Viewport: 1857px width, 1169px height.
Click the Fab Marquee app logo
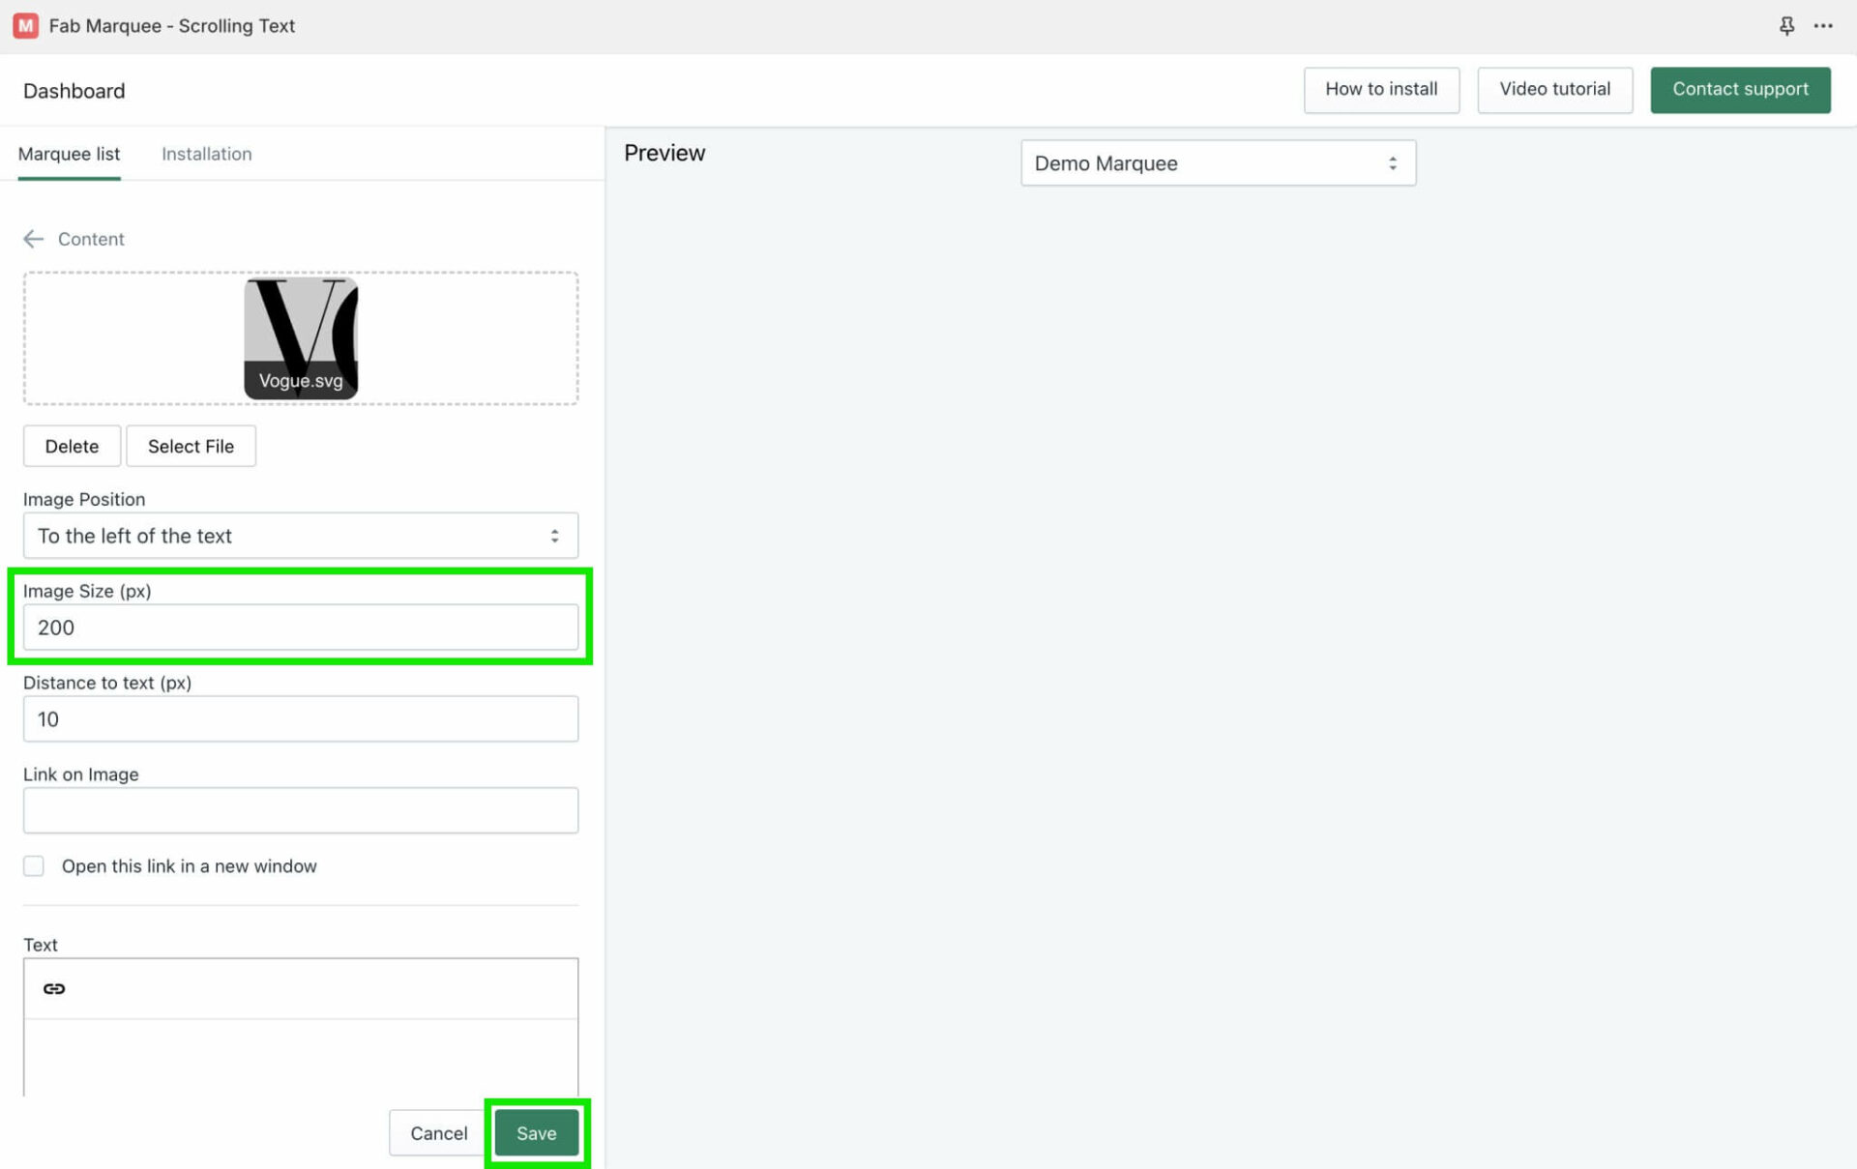(25, 25)
